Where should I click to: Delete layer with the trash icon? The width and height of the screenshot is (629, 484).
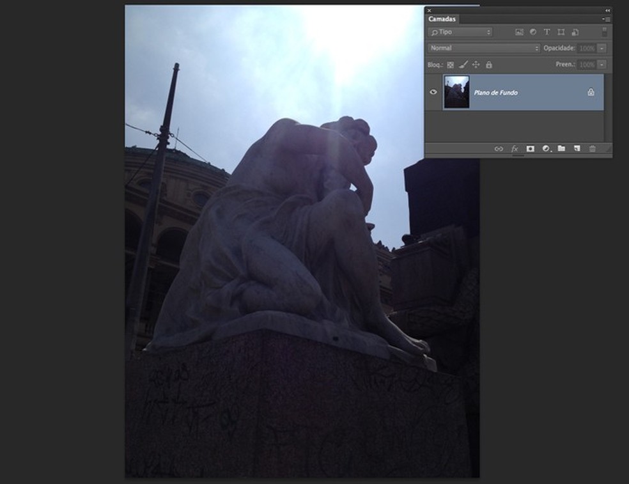(x=593, y=149)
